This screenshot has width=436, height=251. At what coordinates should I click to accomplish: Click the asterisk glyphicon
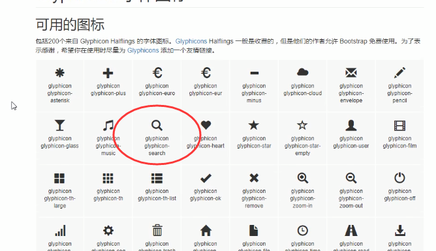pyautogui.click(x=60, y=73)
